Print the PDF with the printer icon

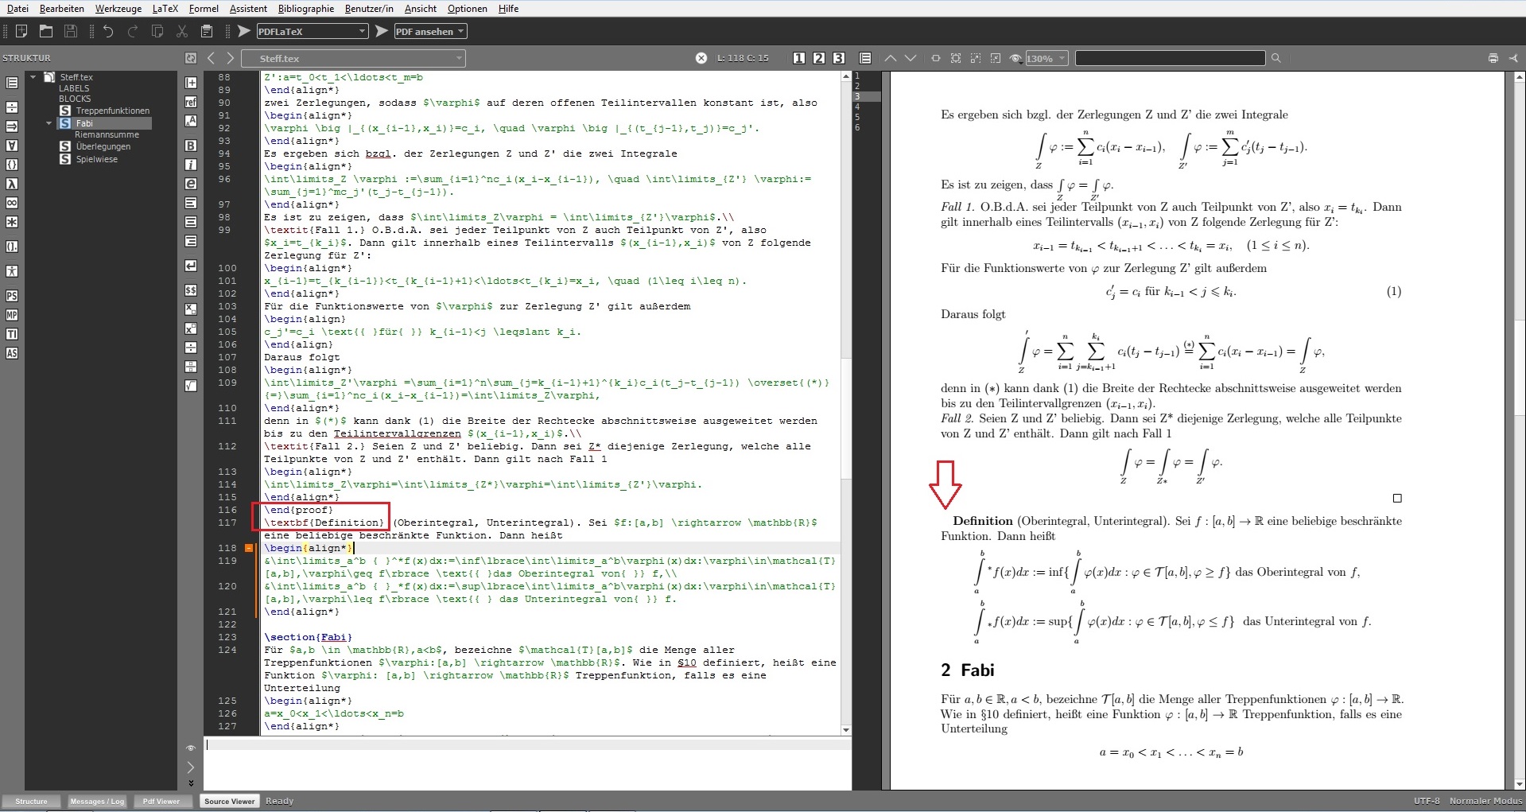tap(1493, 58)
